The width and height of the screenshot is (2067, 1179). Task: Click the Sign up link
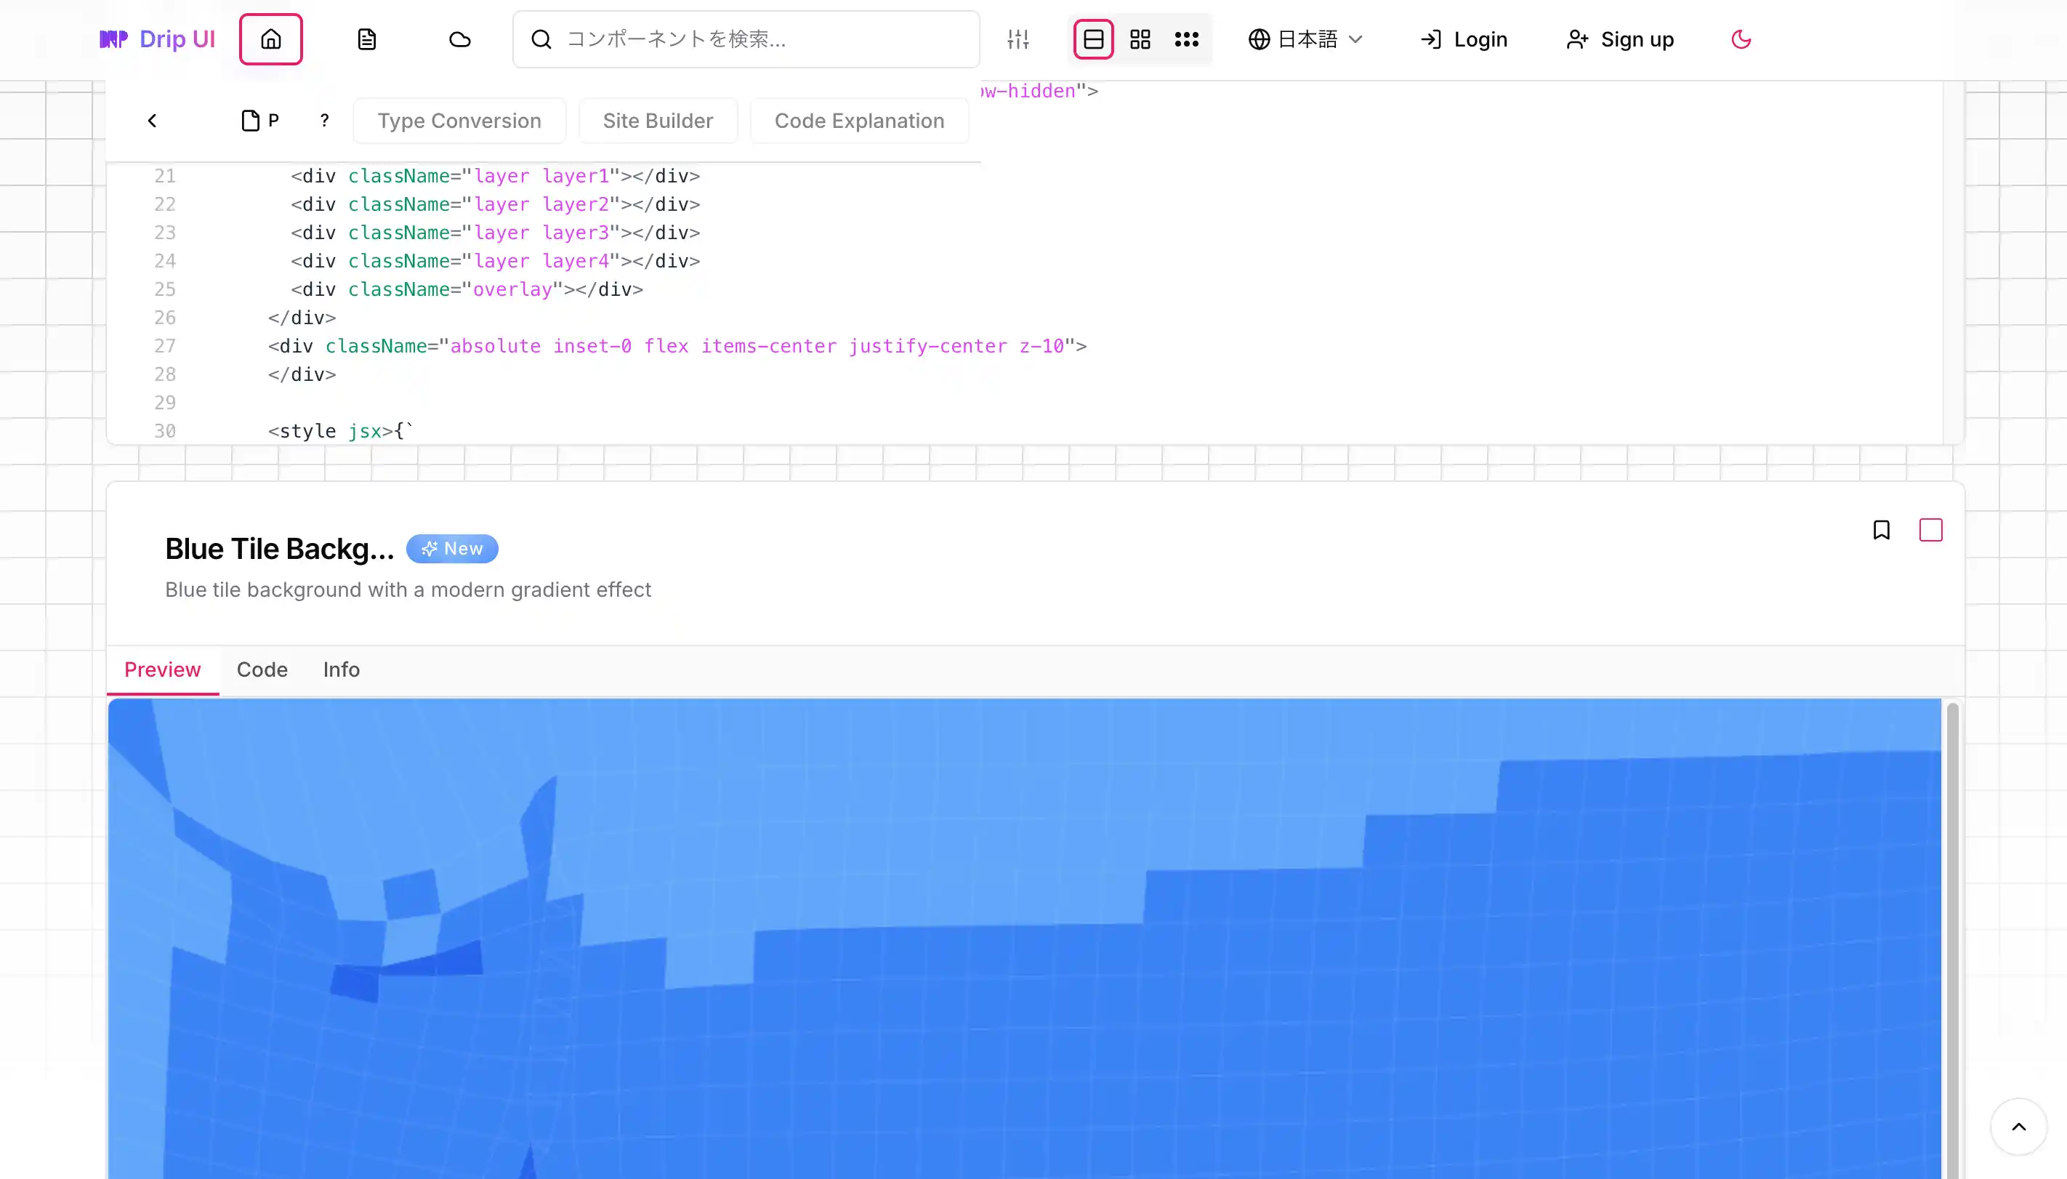coord(1620,39)
